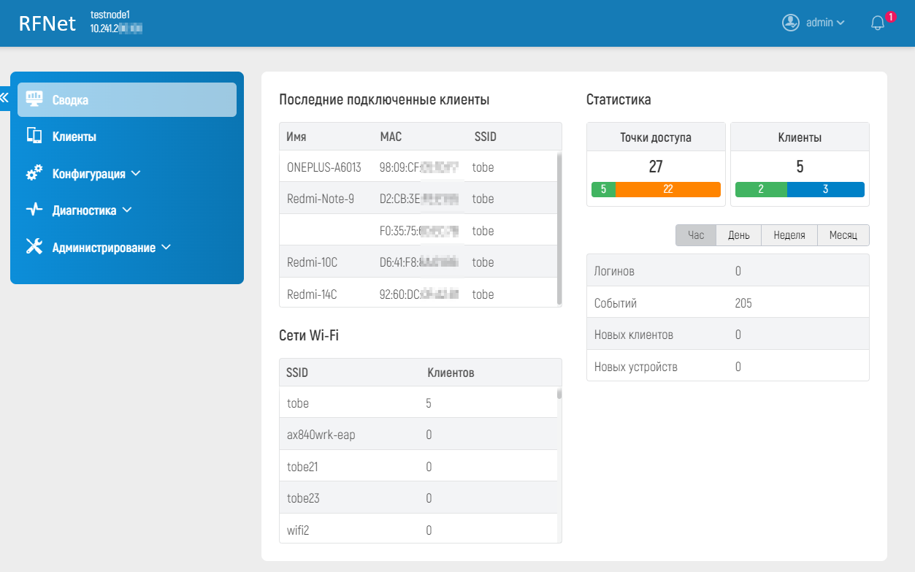This screenshot has height=572, width=915.
Task: Switch statistics period to Неделя
Action: point(789,235)
